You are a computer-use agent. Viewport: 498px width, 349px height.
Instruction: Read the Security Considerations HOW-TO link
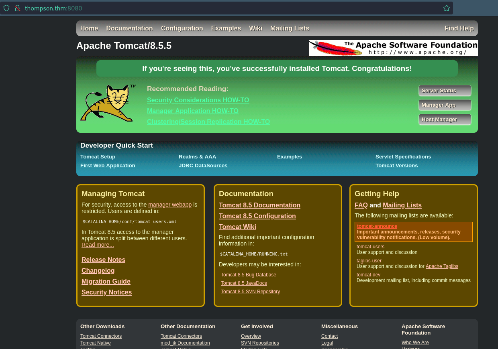(x=198, y=100)
